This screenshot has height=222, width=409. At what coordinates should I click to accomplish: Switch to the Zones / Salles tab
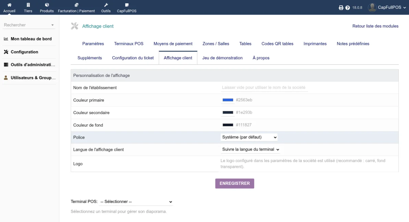tap(216, 44)
